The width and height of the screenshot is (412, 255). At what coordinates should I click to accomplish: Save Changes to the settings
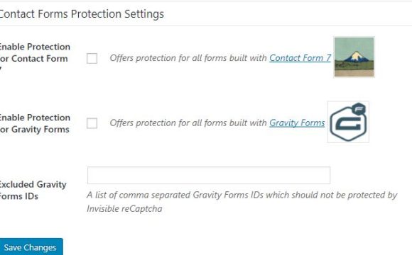pos(31,246)
